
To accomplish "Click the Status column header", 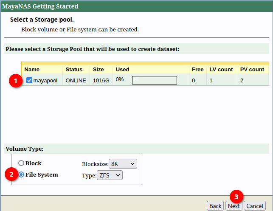I will (74, 69).
